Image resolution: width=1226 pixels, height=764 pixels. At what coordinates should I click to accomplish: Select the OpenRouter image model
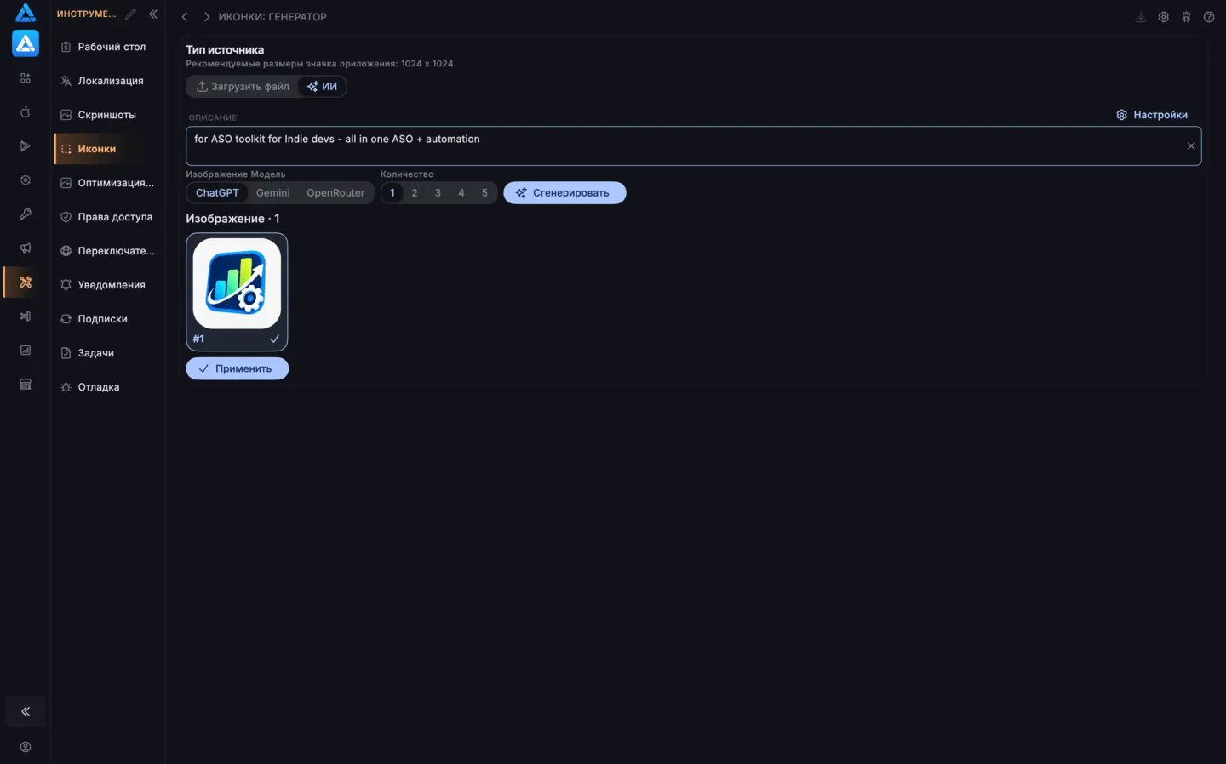(x=335, y=193)
